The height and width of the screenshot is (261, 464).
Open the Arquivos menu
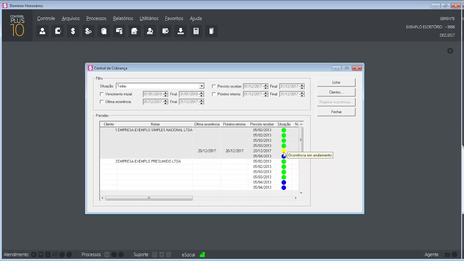[x=71, y=18]
